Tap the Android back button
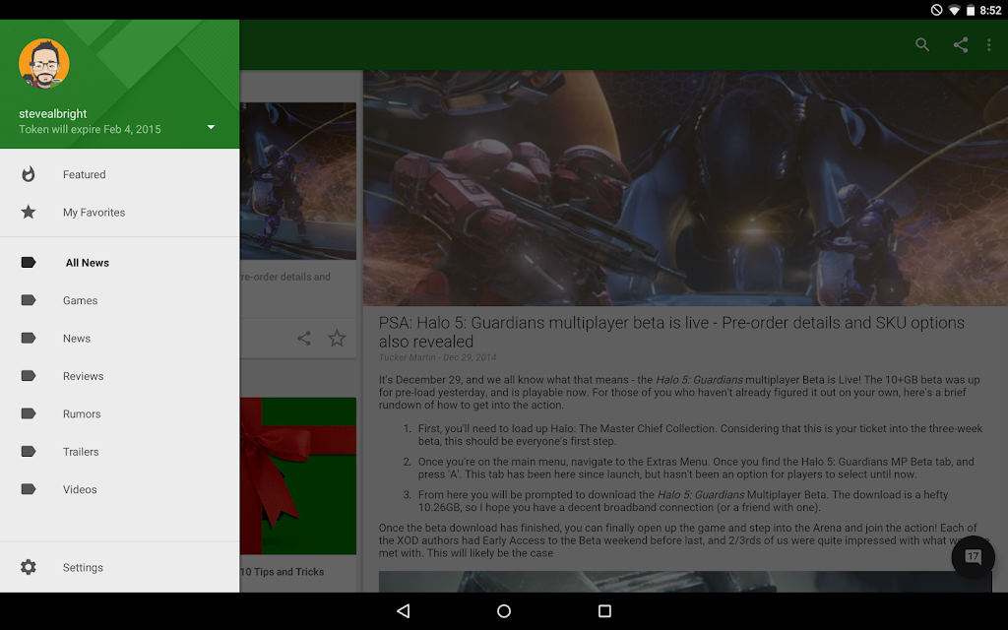 tap(403, 610)
